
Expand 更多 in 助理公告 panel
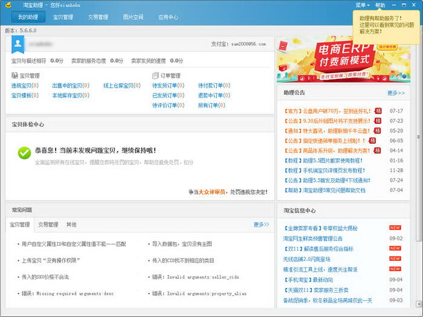click(396, 93)
